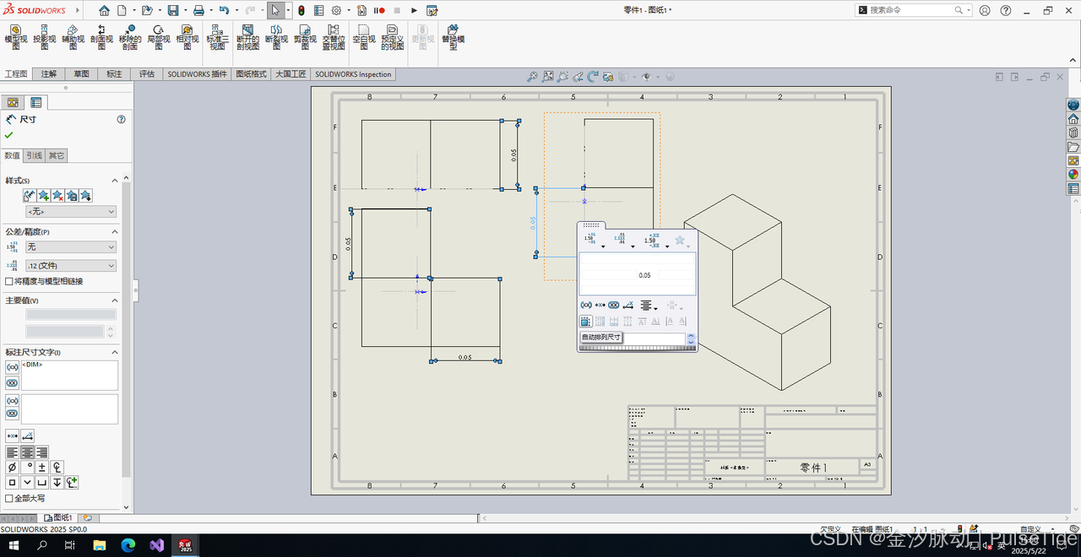Click the 相对视图 (Relative View) tool
This screenshot has height=557, width=1081.
pyautogui.click(x=187, y=37)
